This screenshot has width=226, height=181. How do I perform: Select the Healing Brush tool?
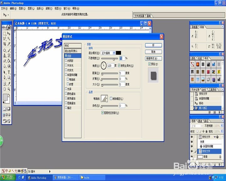5,50
